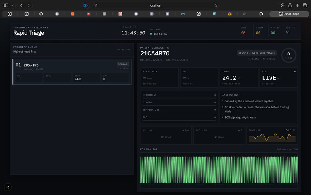Show the tab overview icon
The width and height of the screenshot is (311, 195).
[x=305, y=5]
